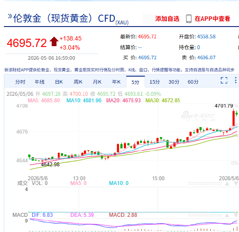Click the 4642.98 low price label

(50, 165)
